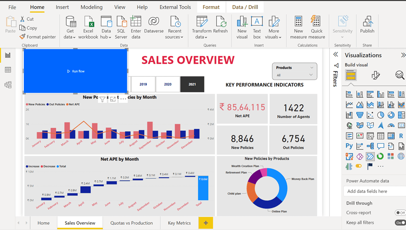Click the SQL Server icon
The width and height of the screenshot is (406, 230).
tap(121, 22)
